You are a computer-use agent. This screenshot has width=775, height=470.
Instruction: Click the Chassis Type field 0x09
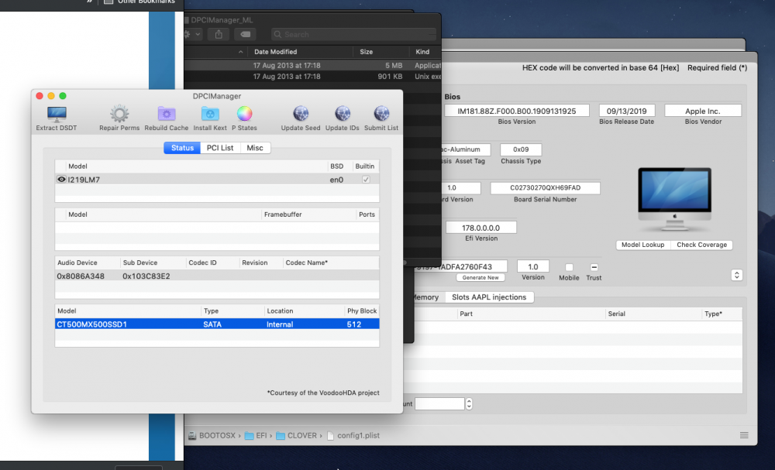pyautogui.click(x=521, y=149)
